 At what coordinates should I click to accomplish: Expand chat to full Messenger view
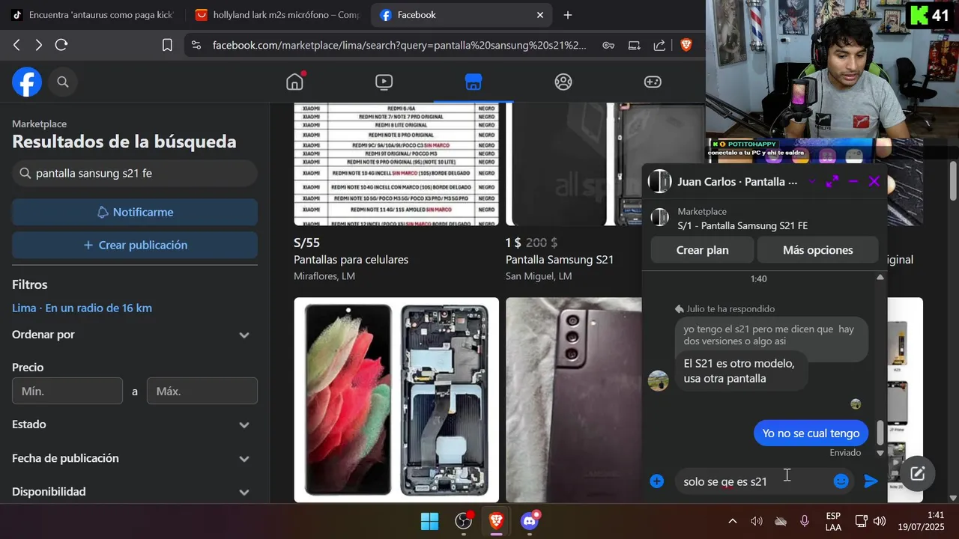coord(832,181)
